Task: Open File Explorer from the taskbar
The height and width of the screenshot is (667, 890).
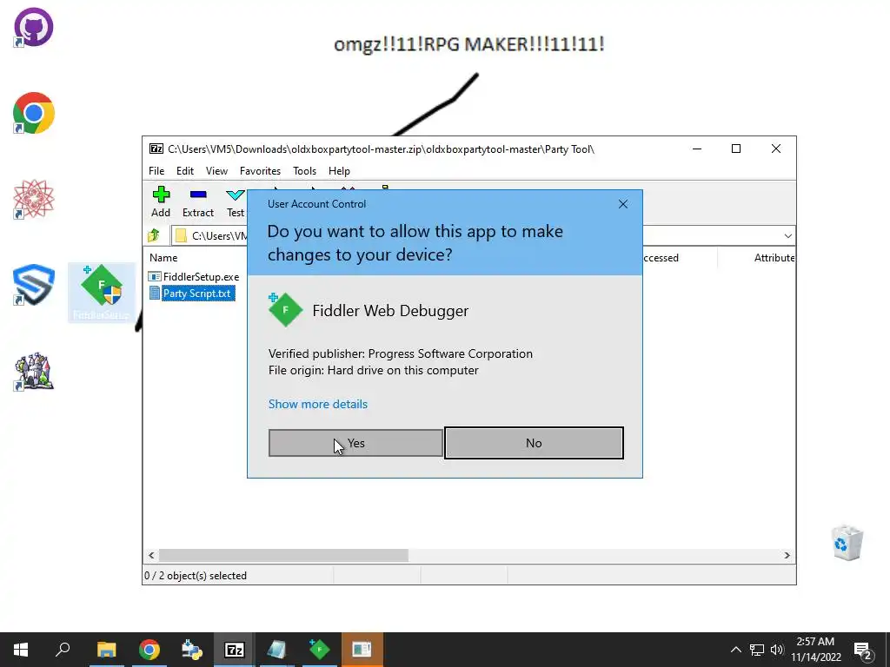Action: coord(106,650)
